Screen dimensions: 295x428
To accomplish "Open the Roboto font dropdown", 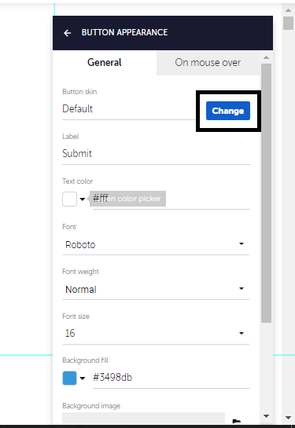I will 156,244.
